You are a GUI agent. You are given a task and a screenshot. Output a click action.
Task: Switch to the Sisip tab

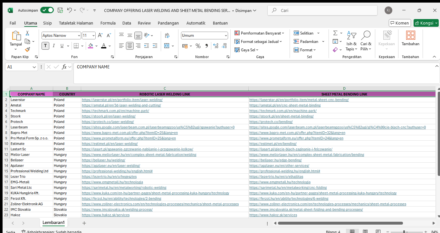click(48, 23)
